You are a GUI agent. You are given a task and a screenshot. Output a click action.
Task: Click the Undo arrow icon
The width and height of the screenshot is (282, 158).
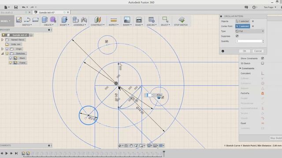23,7
